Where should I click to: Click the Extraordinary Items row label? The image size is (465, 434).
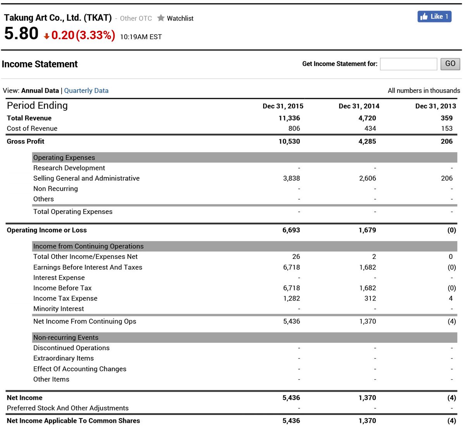(64, 358)
